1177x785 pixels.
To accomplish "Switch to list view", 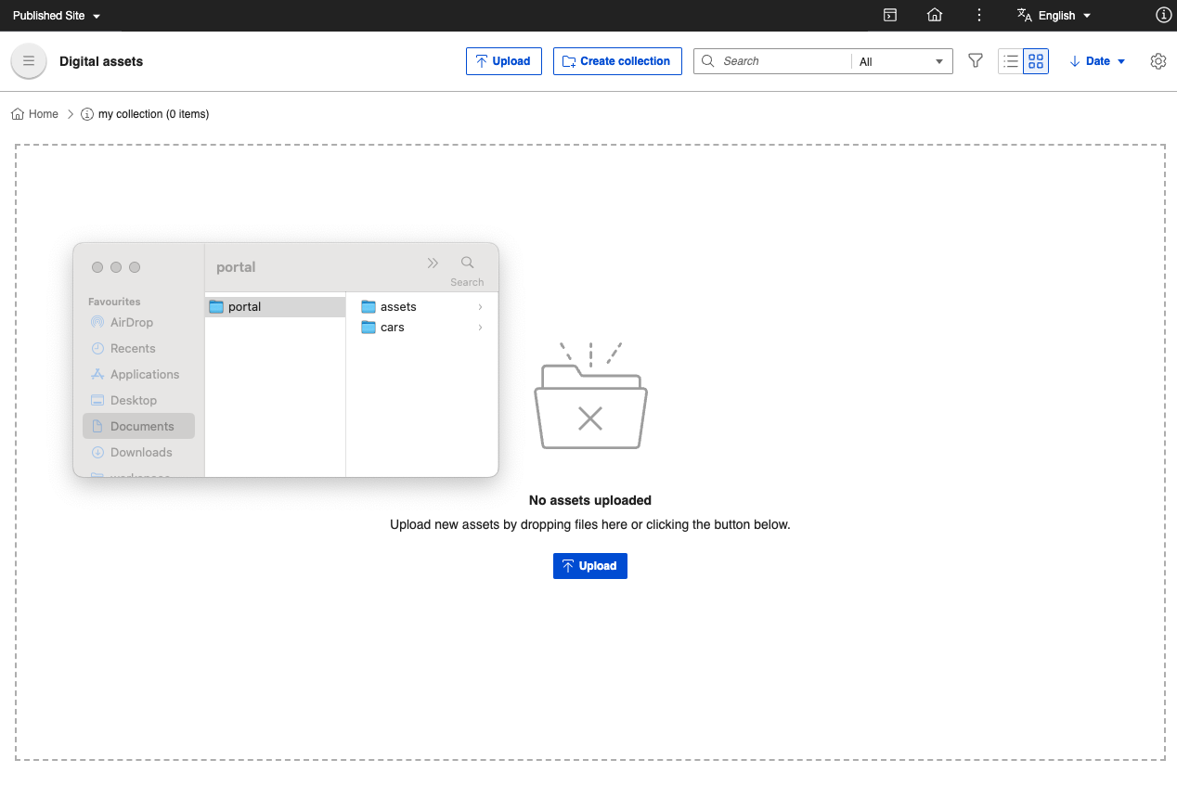I will point(1011,61).
